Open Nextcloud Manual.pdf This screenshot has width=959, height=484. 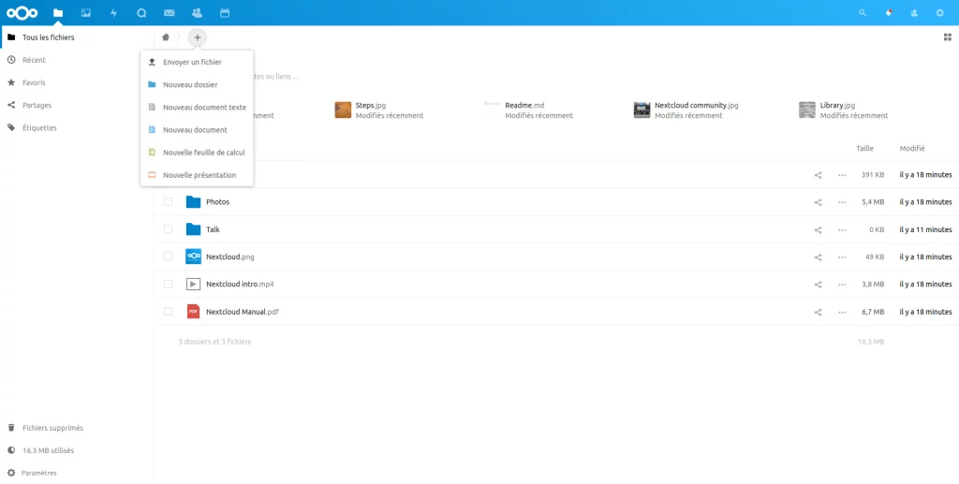click(x=243, y=312)
